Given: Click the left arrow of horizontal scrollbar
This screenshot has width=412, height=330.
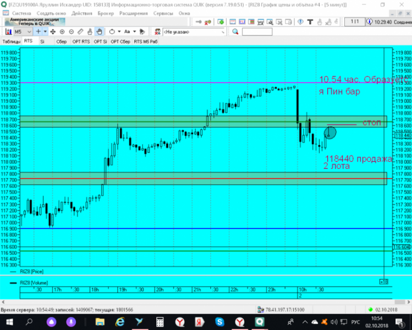Looking at the screenshot, I should (2, 302).
